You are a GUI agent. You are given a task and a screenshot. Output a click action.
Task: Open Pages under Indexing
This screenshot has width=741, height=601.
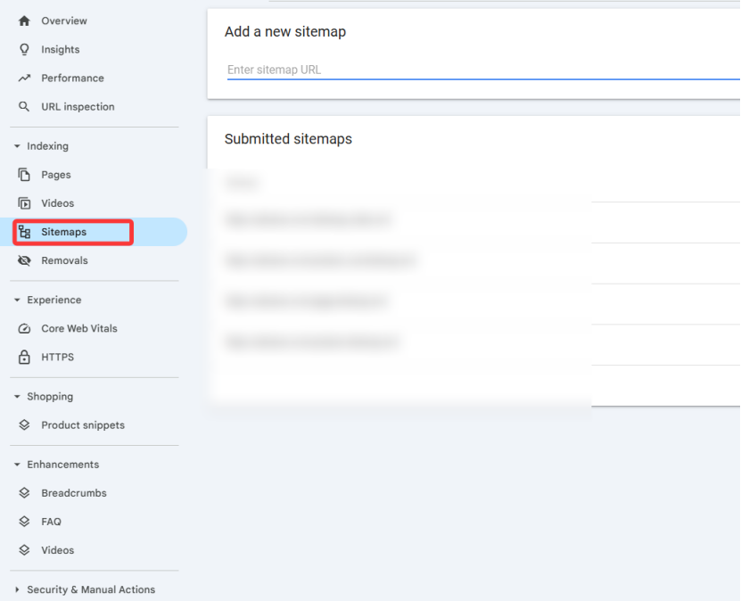56,175
